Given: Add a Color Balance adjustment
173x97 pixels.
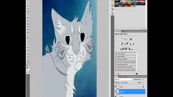Looking at the screenshot, I should tap(125, 44).
